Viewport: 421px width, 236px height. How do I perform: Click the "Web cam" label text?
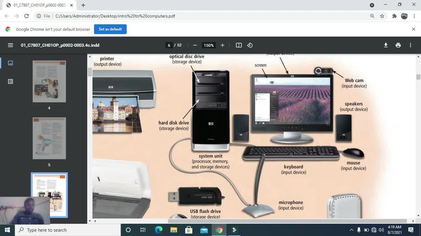tap(354, 80)
